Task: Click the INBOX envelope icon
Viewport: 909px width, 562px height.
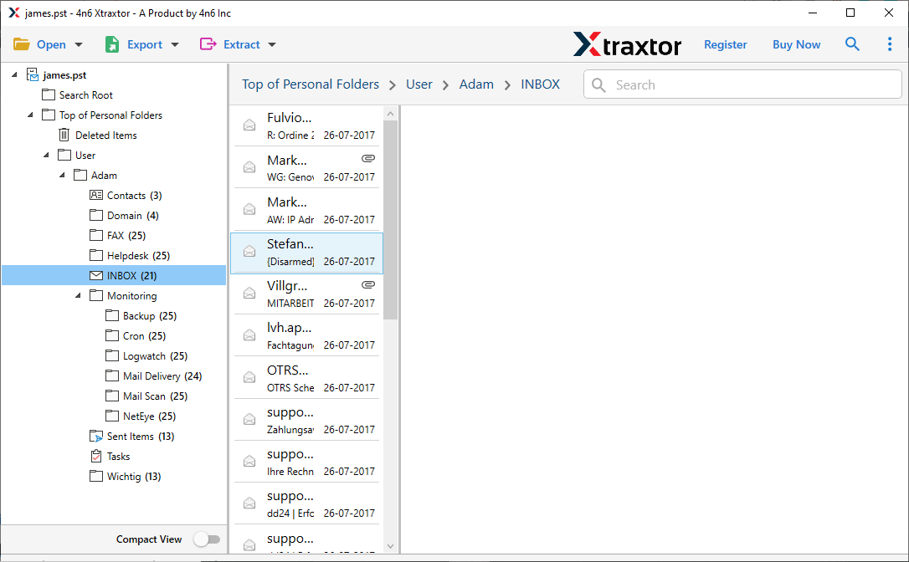Action: coord(96,275)
